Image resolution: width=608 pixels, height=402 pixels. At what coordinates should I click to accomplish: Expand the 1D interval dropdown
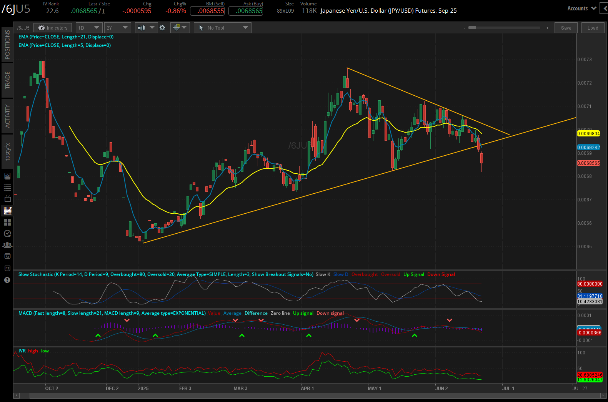tap(89, 28)
